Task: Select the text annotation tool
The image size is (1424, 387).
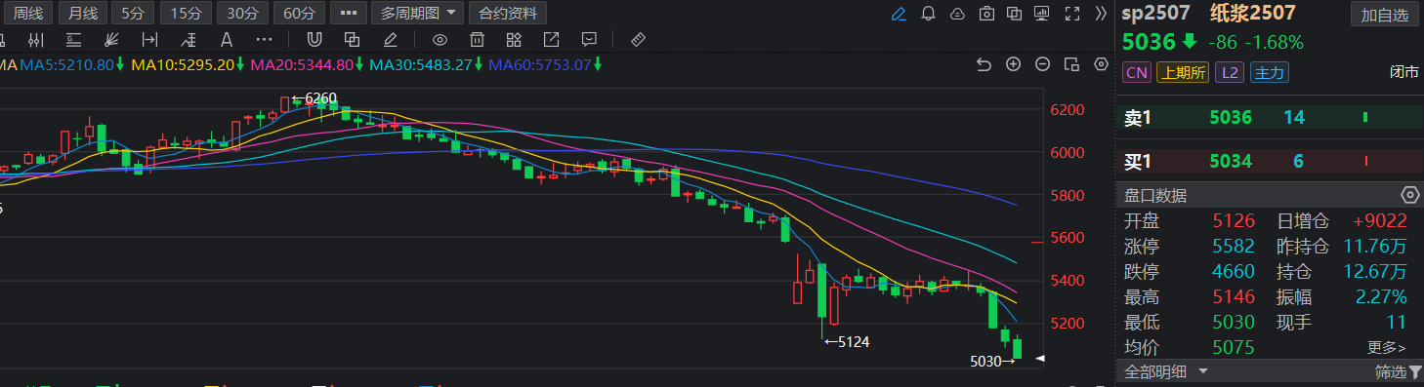Action: [227, 40]
